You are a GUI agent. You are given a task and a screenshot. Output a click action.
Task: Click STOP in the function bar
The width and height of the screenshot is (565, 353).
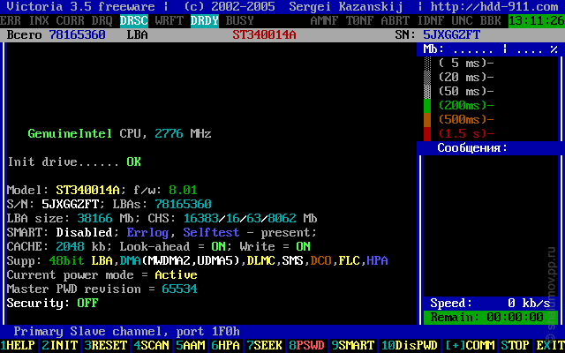pyautogui.click(x=516, y=345)
